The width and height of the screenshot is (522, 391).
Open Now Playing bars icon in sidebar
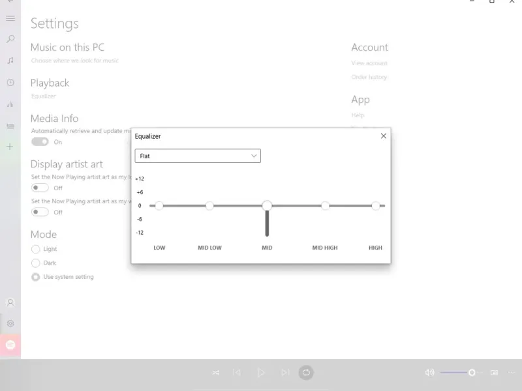click(10, 104)
